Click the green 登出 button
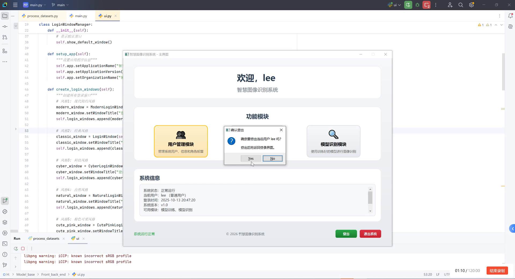 click(346, 234)
